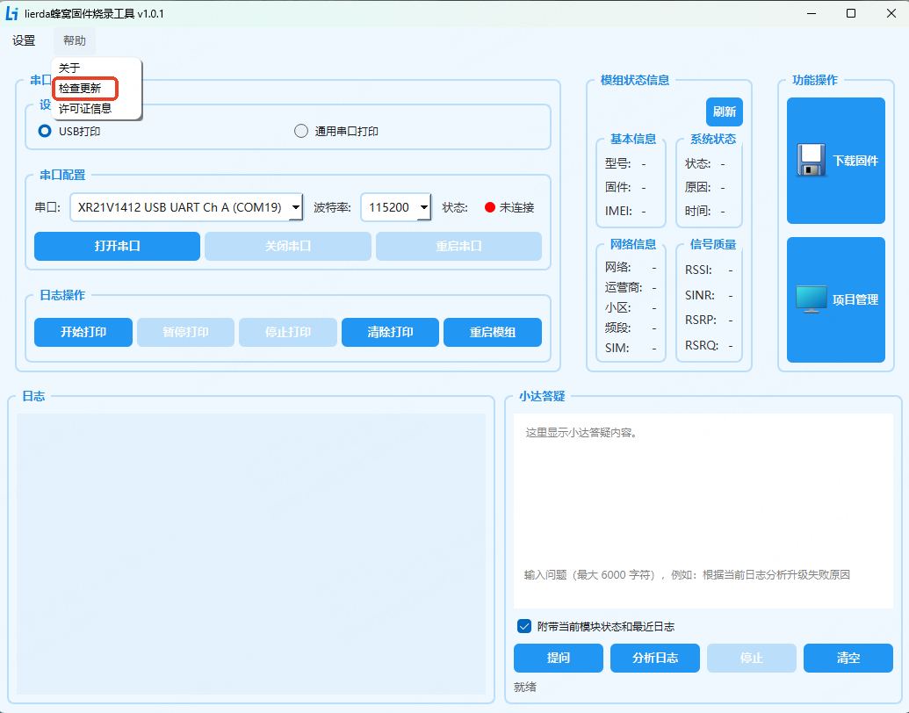Click the 串口配置 group title

tap(62, 175)
